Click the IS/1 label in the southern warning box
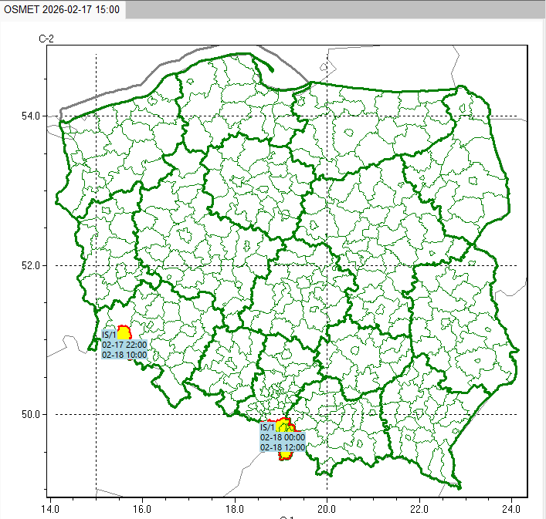Image resolution: width=546 pixels, height=519 pixels. (x=267, y=427)
